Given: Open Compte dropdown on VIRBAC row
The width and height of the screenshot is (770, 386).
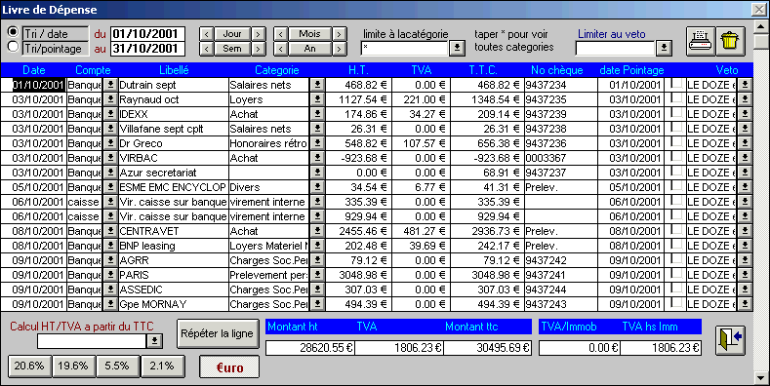Looking at the screenshot, I should click(x=110, y=158).
